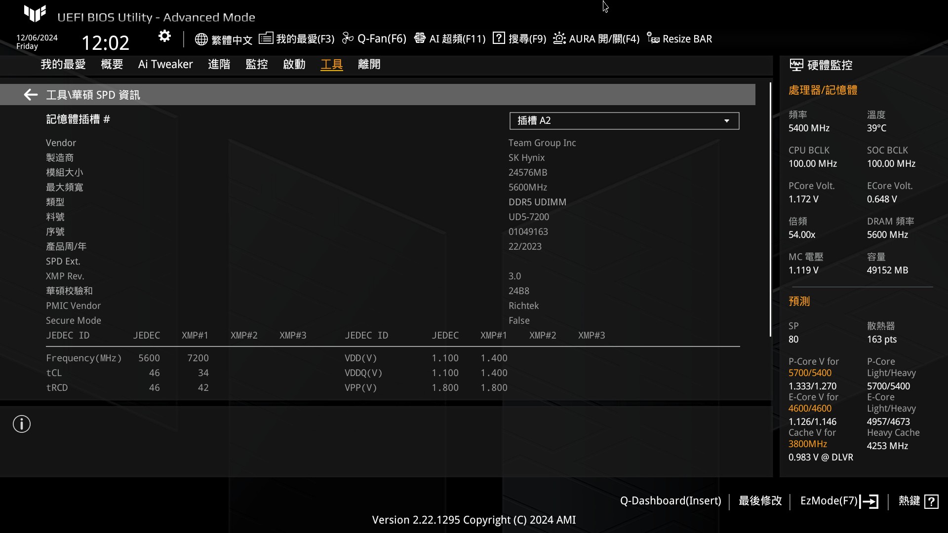Screen dimensions: 948x533
Task: Click capacity value 49152 MB
Action: 887,270
